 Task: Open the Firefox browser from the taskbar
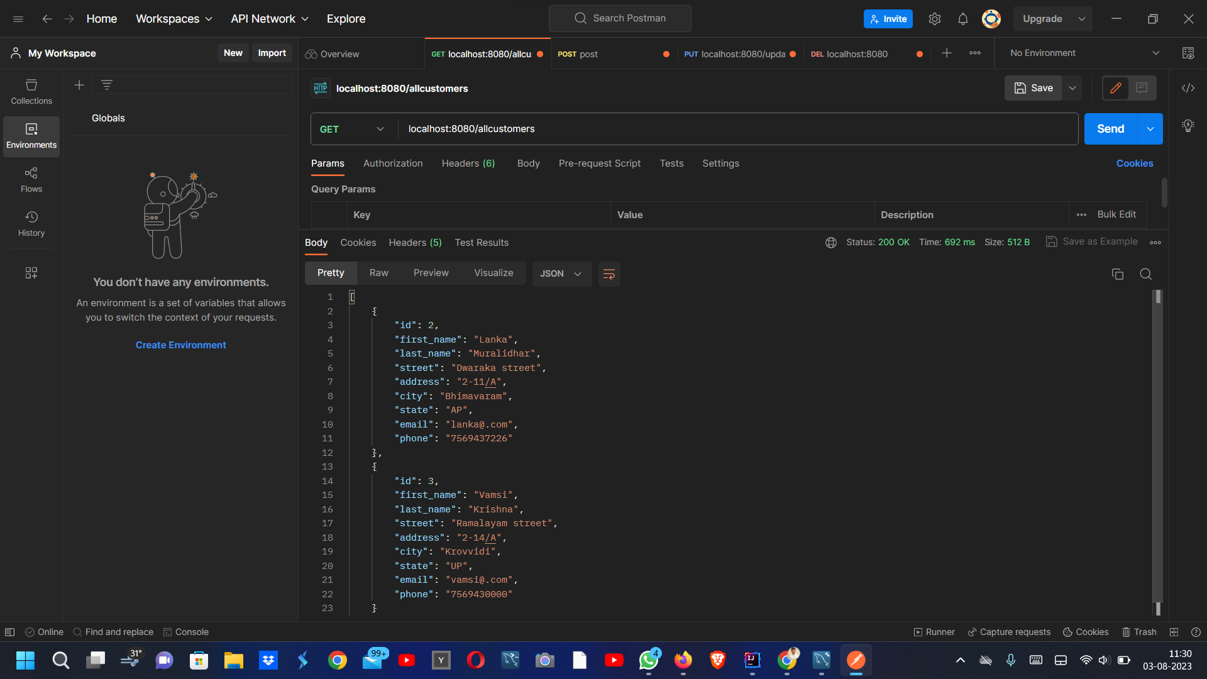point(683,660)
